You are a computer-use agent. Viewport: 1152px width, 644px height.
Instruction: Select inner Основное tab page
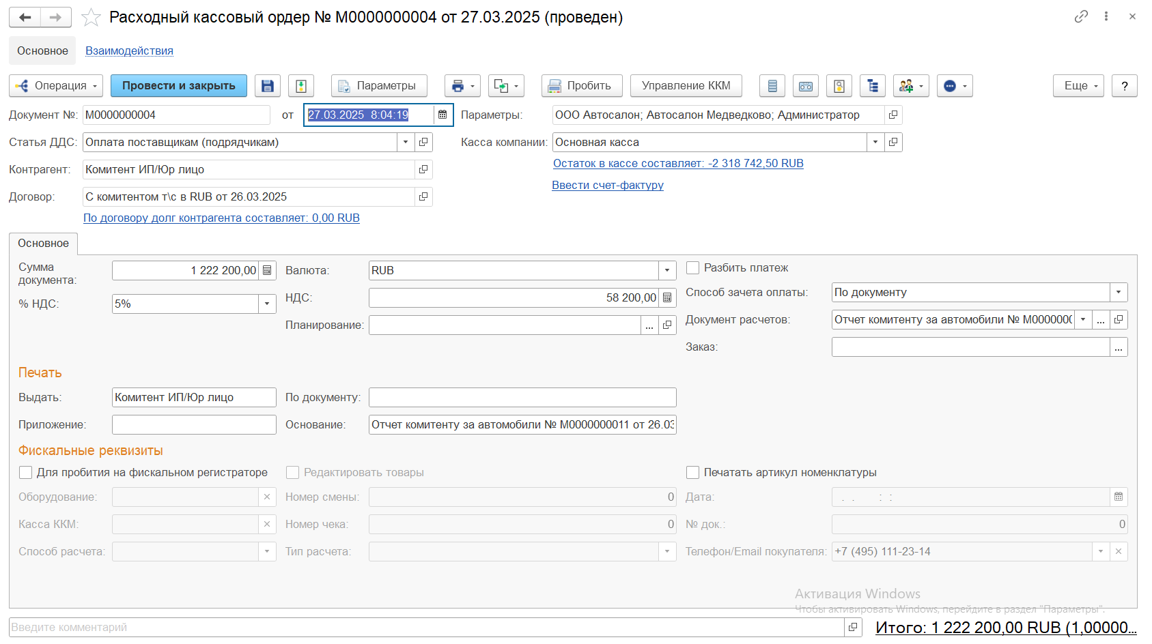[43, 244]
